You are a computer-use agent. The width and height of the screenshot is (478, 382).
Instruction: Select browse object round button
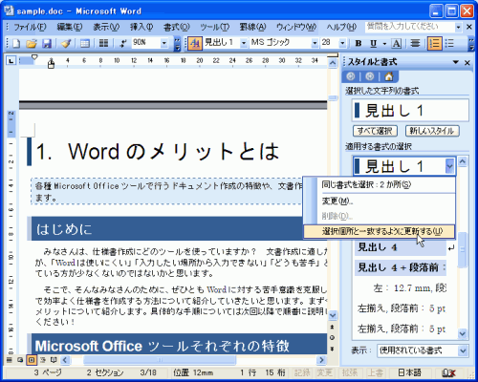[x=333, y=338]
